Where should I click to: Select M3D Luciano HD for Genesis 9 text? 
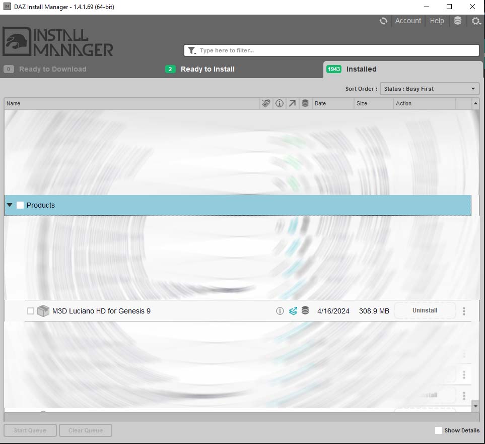click(101, 311)
